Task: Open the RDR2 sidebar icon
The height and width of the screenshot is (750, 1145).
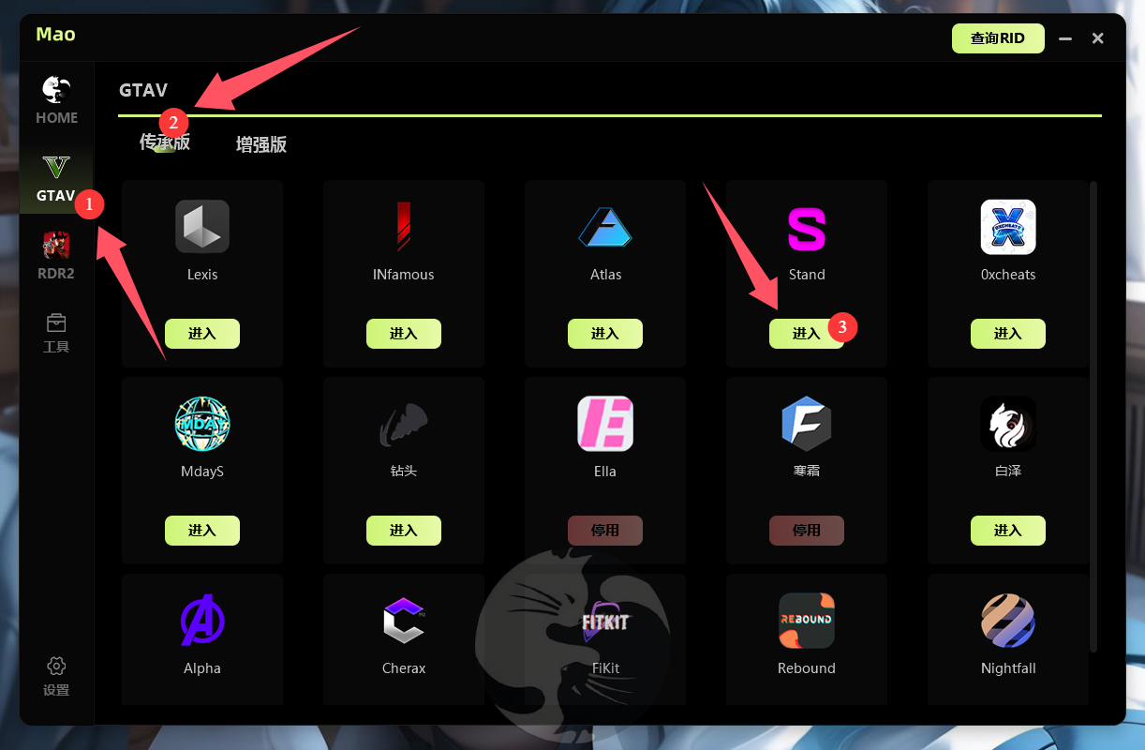Action: (56, 246)
